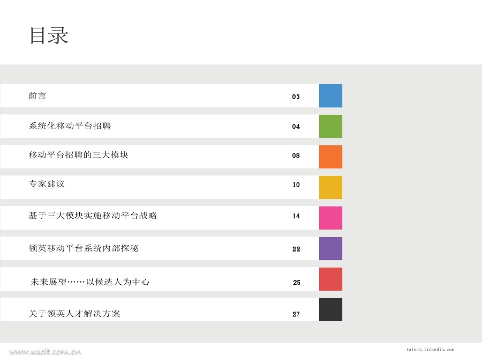Click the blue square beside 前言
This screenshot has width=482, height=362.
(x=330, y=96)
